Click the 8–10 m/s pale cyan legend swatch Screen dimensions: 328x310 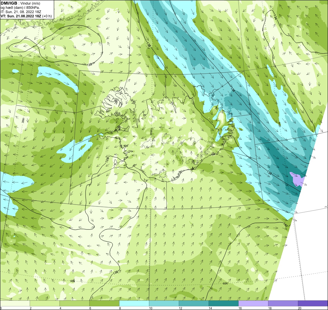[x=134, y=303]
